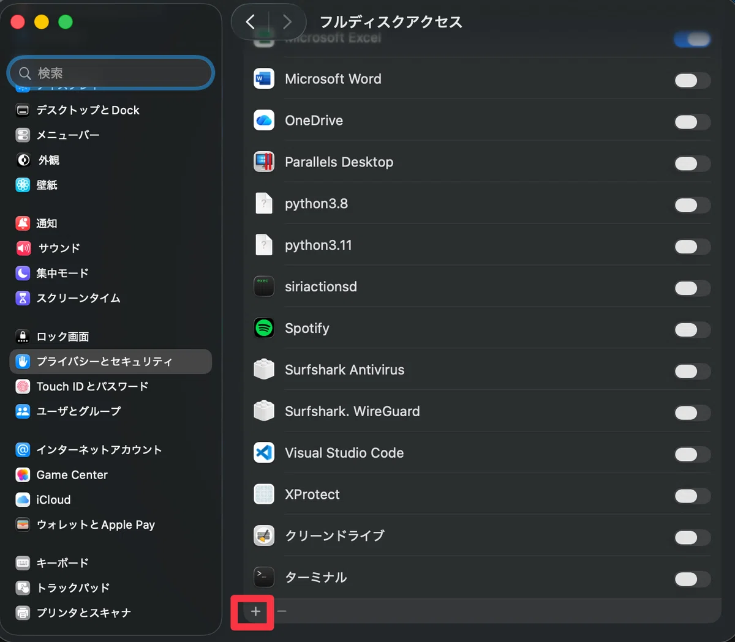The height and width of the screenshot is (642, 735).
Task: Toggle OneDrive full disk access switch
Action: click(x=692, y=122)
